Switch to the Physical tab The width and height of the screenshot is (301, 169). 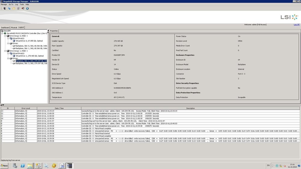click(14, 27)
